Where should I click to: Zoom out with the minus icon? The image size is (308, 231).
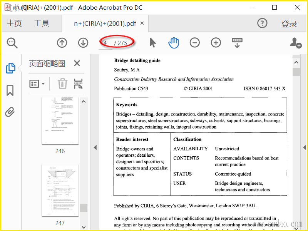click(x=195, y=43)
